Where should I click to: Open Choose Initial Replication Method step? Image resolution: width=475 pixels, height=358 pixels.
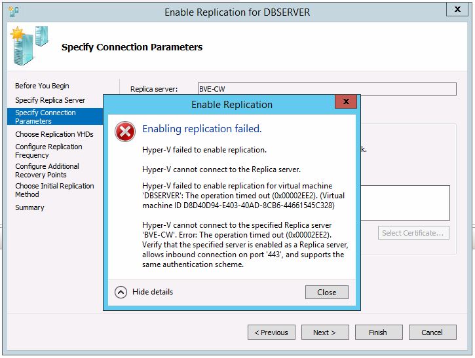54,190
